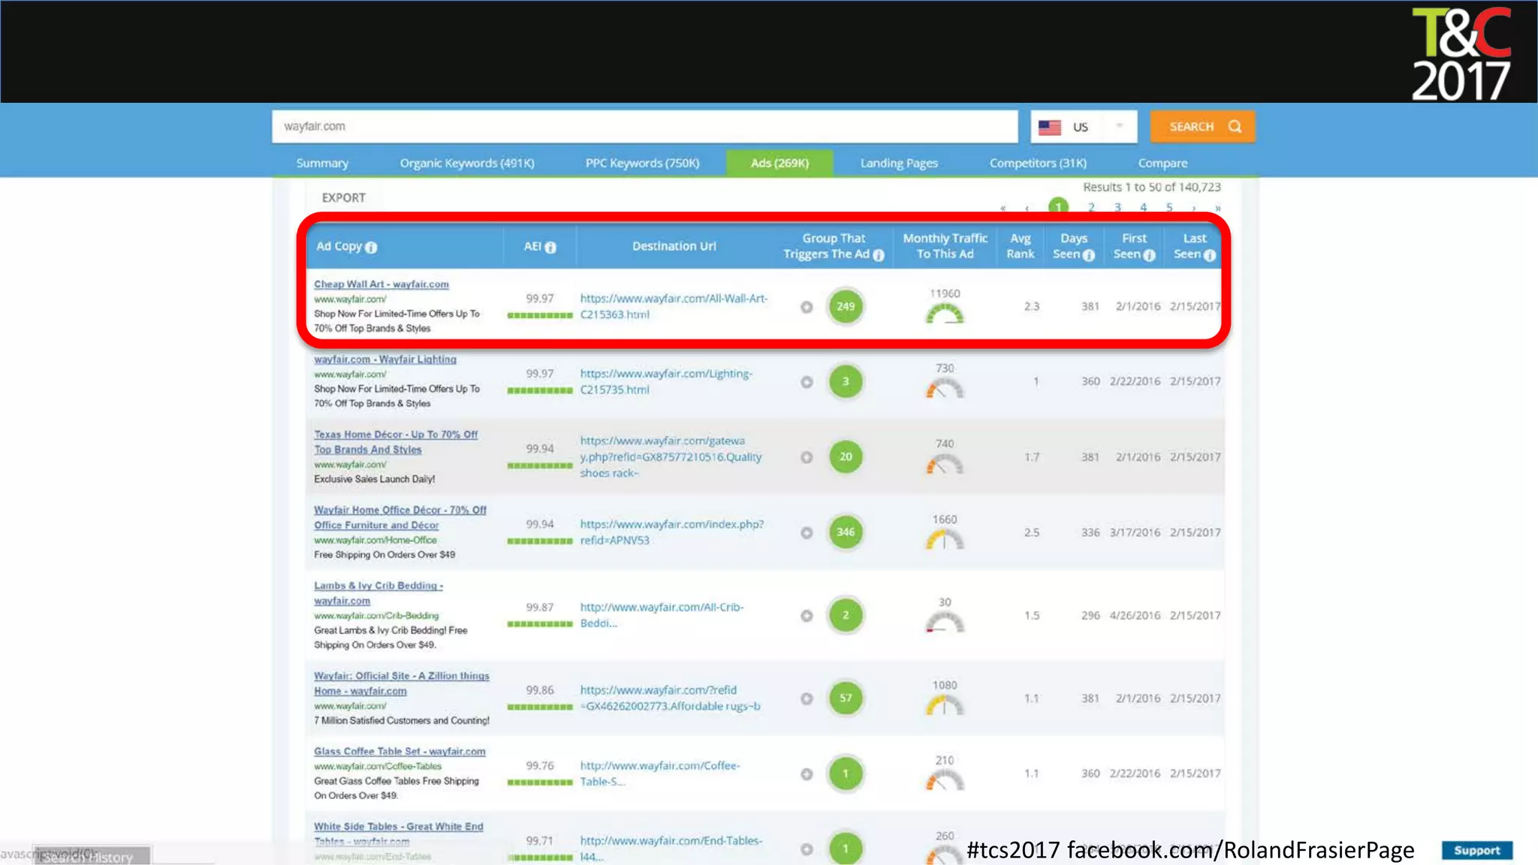Viewport: 1538px width, 865px height.
Task: Open the Cheap Wall Art ad link
Action: click(381, 284)
